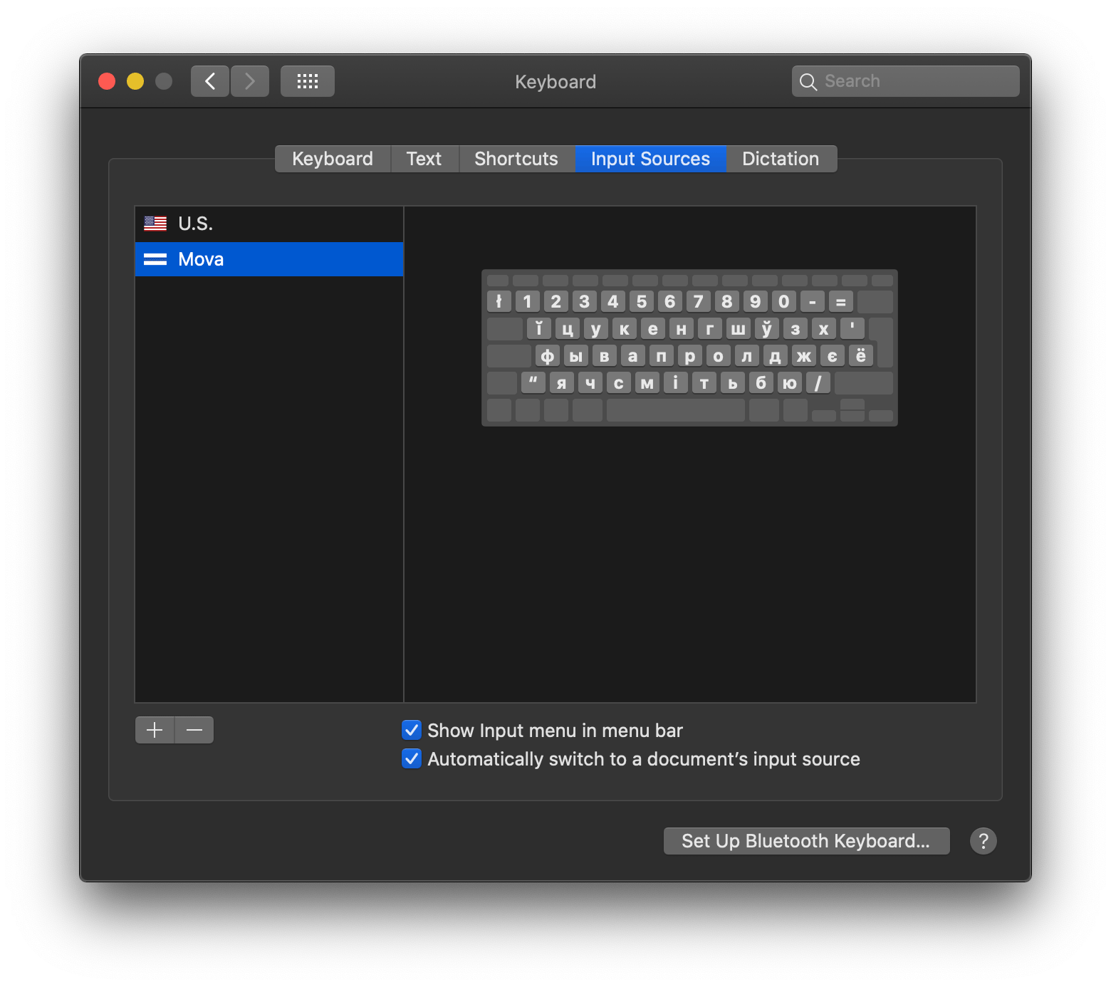The height and width of the screenshot is (987, 1111).
Task: Open the Dictation tab
Action: pos(781,158)
